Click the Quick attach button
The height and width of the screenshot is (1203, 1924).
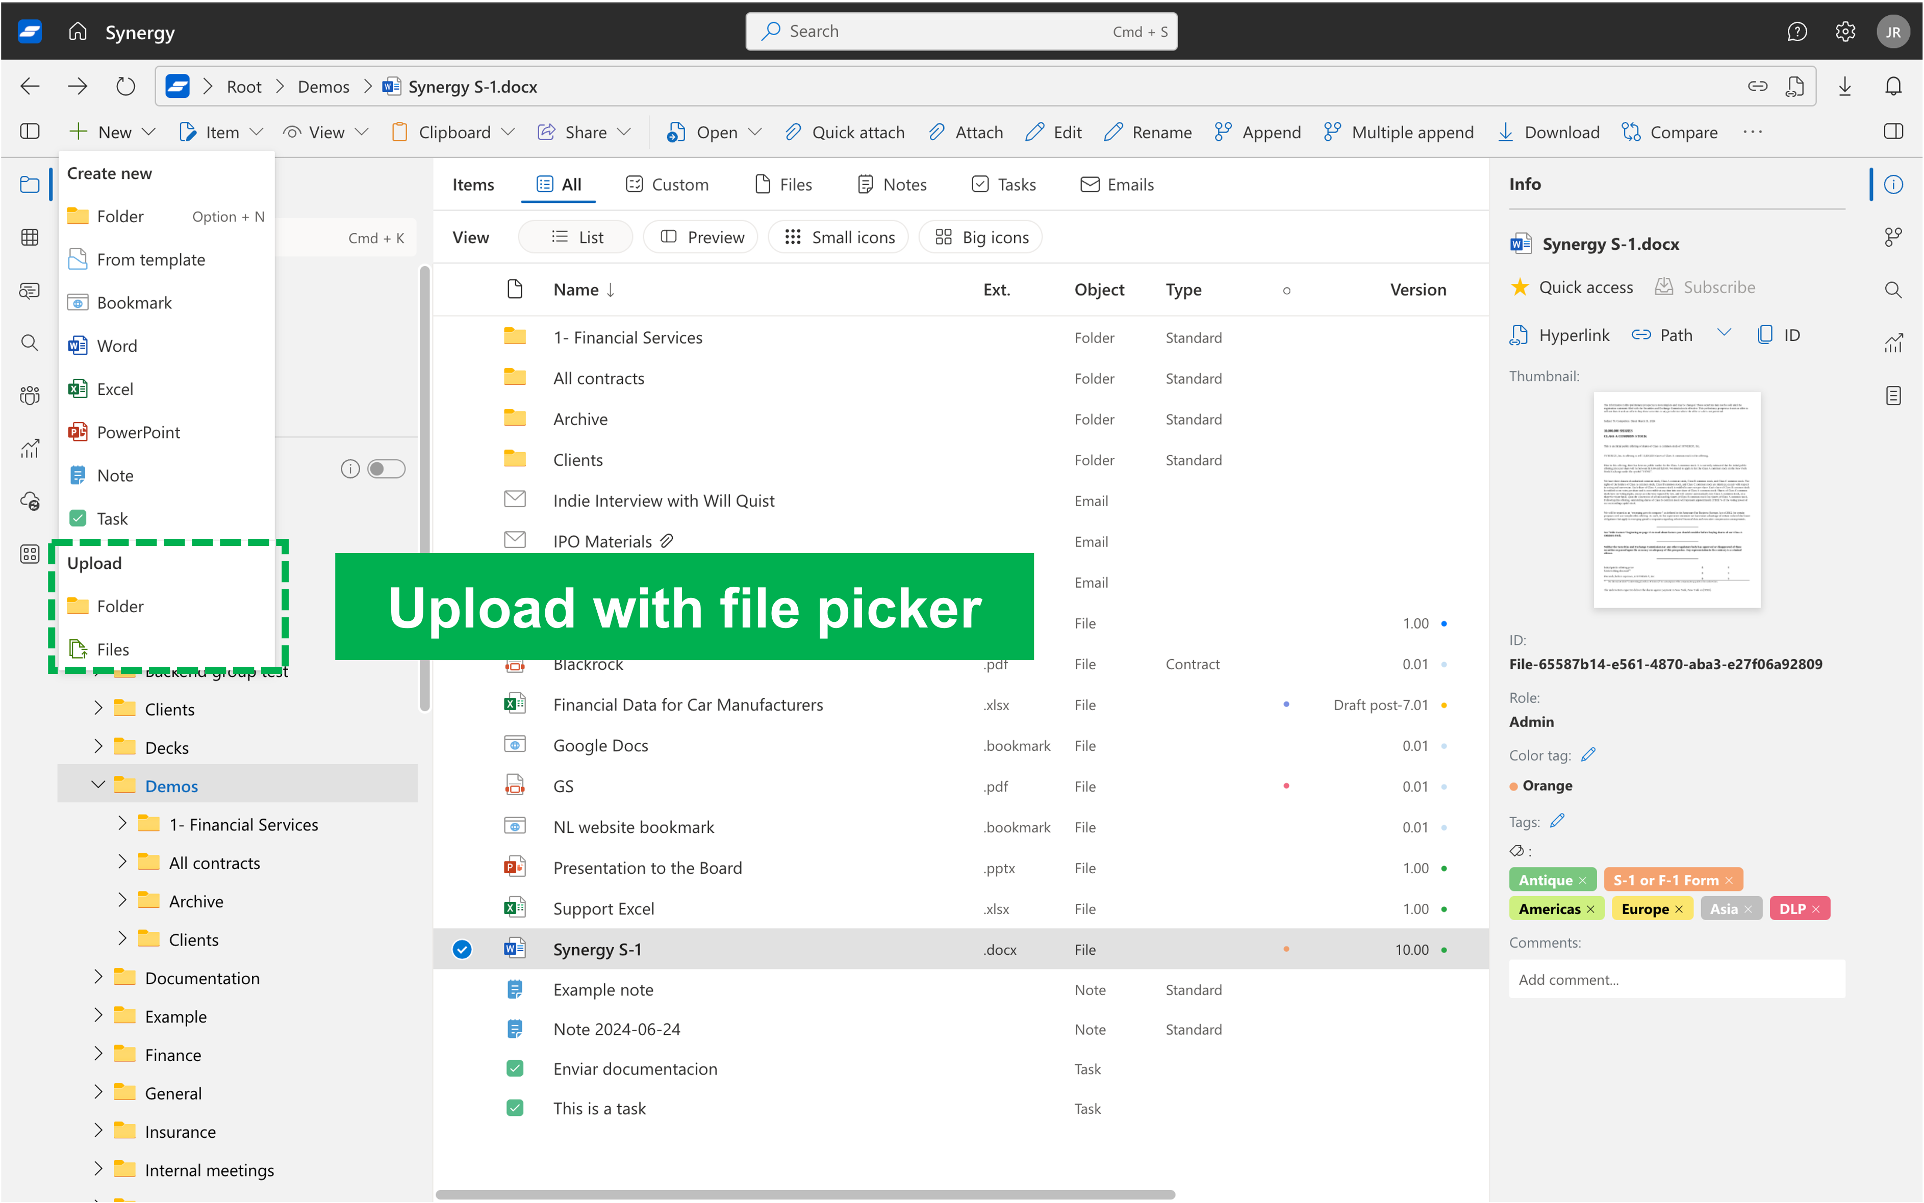coord(844,132)
